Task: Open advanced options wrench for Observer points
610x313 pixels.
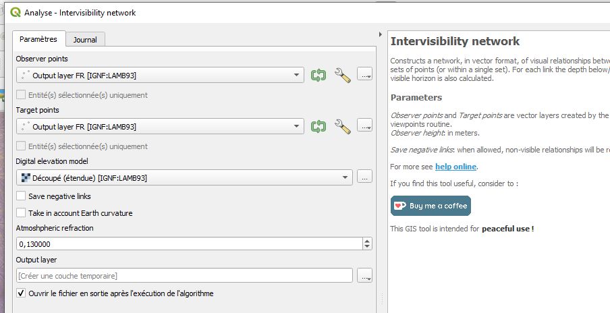Action: click(343, 75)
